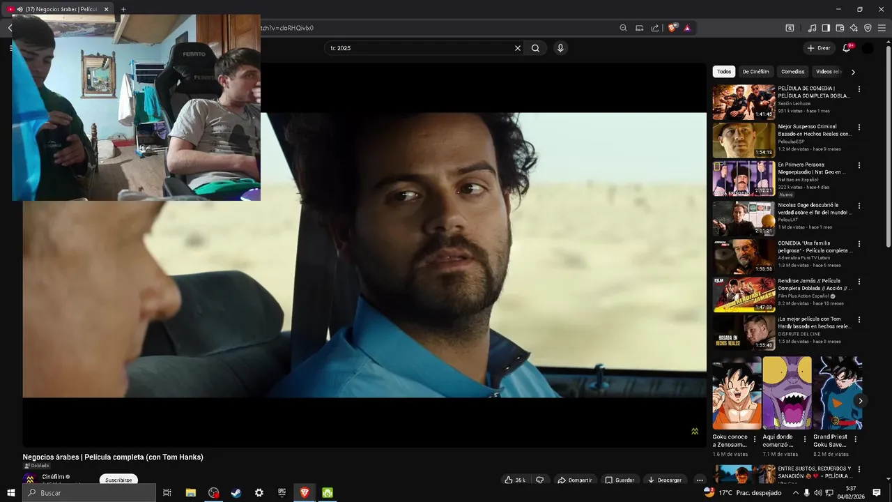Screen dimensions: 892x502
Task: Open options for Goku conoce a Zenosama short
Action: coord(755,439)
